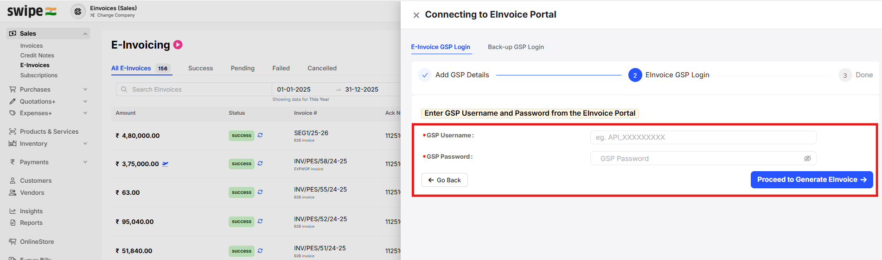Click Proceed to Generate EInvoice button

click(812, 180)
